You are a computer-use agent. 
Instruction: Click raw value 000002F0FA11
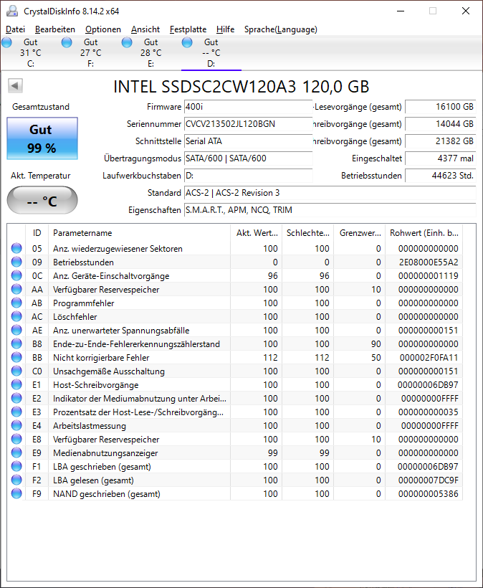pos(429,357)
